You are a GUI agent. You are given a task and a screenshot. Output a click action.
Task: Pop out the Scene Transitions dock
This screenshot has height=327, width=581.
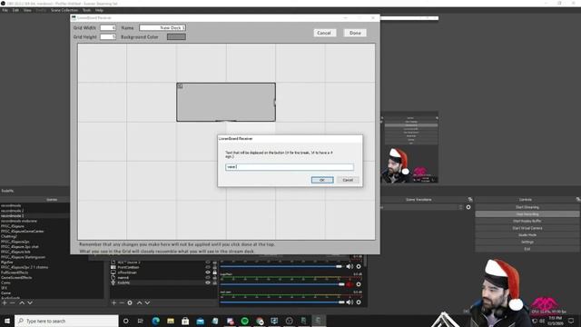point(470,200)
